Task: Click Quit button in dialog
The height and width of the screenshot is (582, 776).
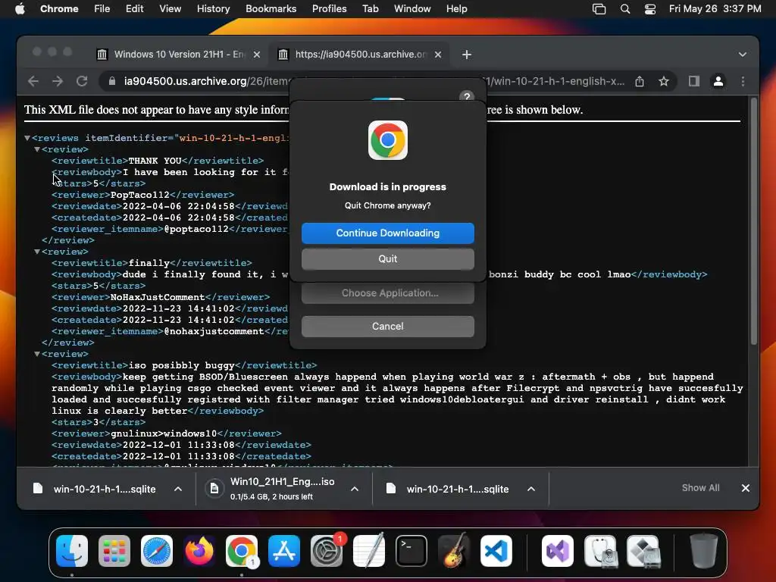Action: pyautogui.click(x=387, y=259)
